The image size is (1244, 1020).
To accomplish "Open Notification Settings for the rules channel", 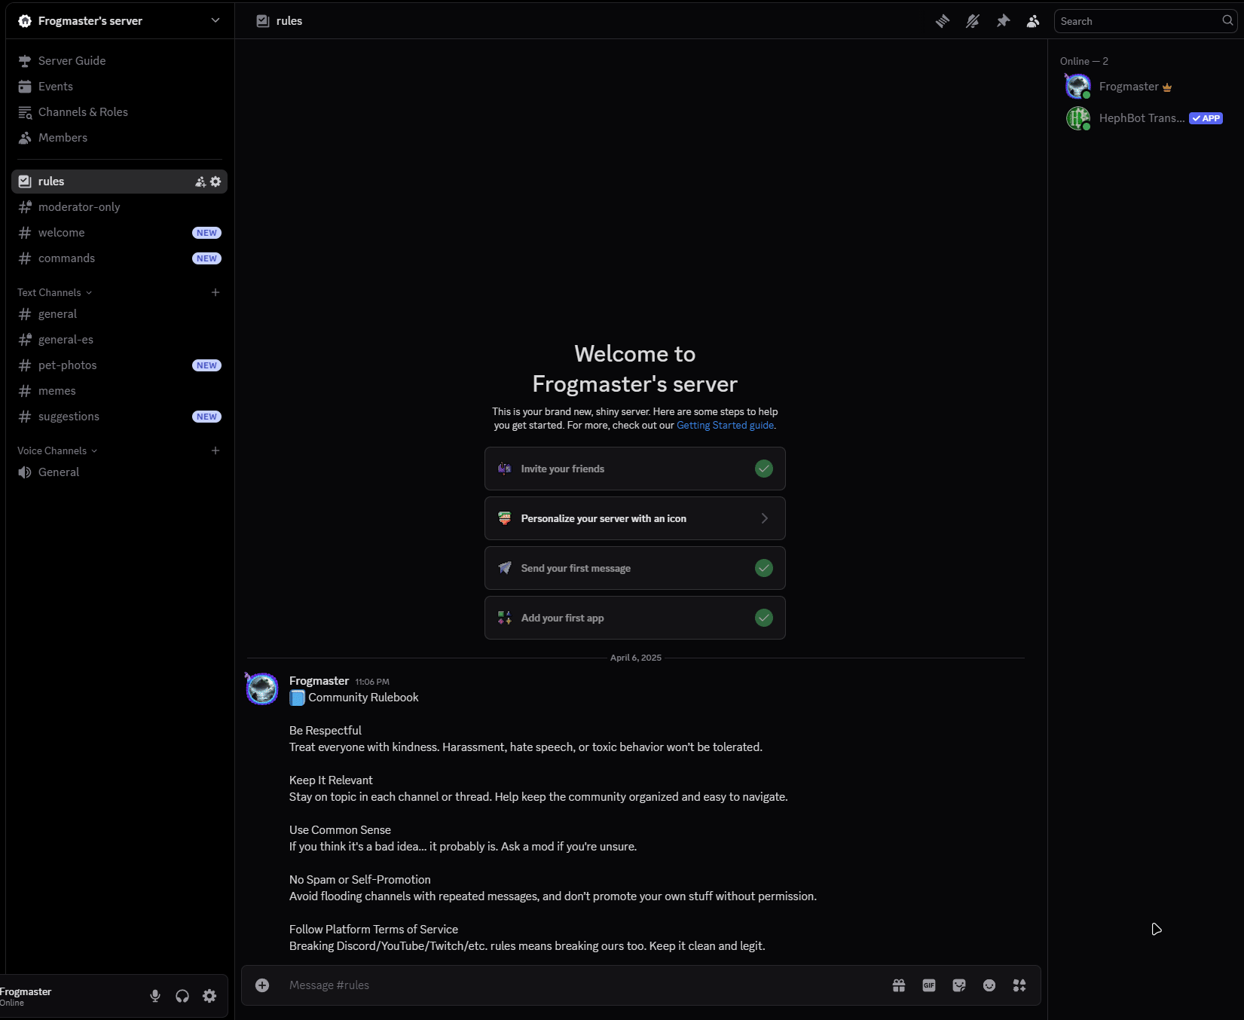I will click(x=972, y=20).
